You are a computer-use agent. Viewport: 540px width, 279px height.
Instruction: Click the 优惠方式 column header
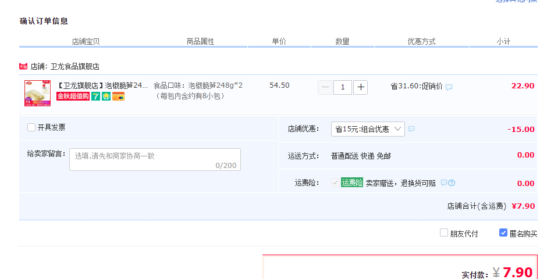421,42
